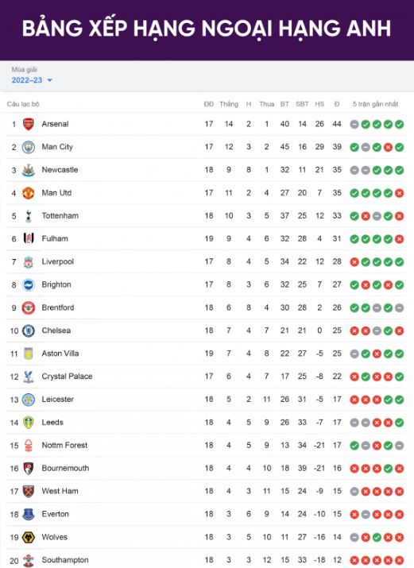Click the Everton club crest

point(29,514)
